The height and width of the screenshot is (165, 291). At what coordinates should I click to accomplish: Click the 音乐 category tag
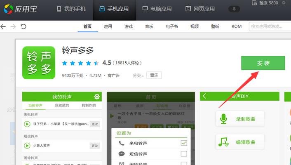pos(154,75)
